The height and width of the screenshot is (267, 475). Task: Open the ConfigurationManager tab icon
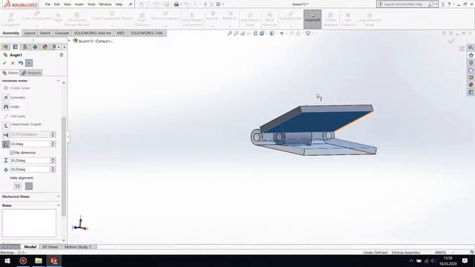(25, 47)
